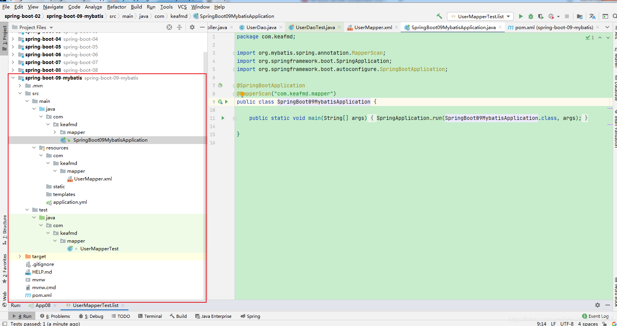
Task: Click inspection checkmark indicator in editor
Action: tap(590, 38)
